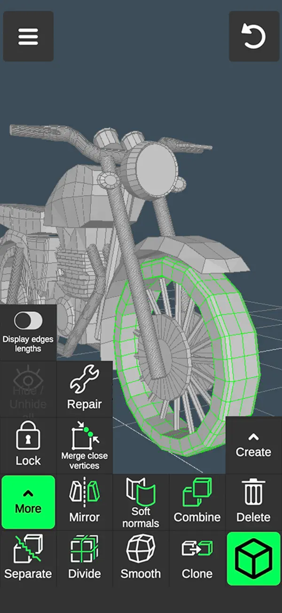Click the Divide tool
282x613 pixels.
(85, 558)
